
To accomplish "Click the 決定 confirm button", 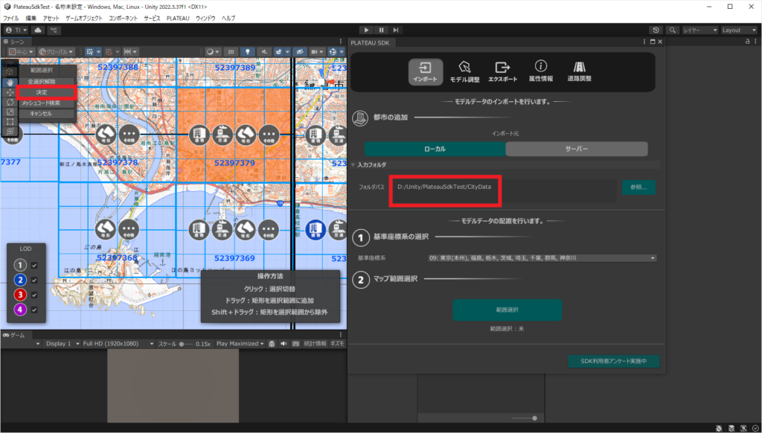I will tap(42, 92).
